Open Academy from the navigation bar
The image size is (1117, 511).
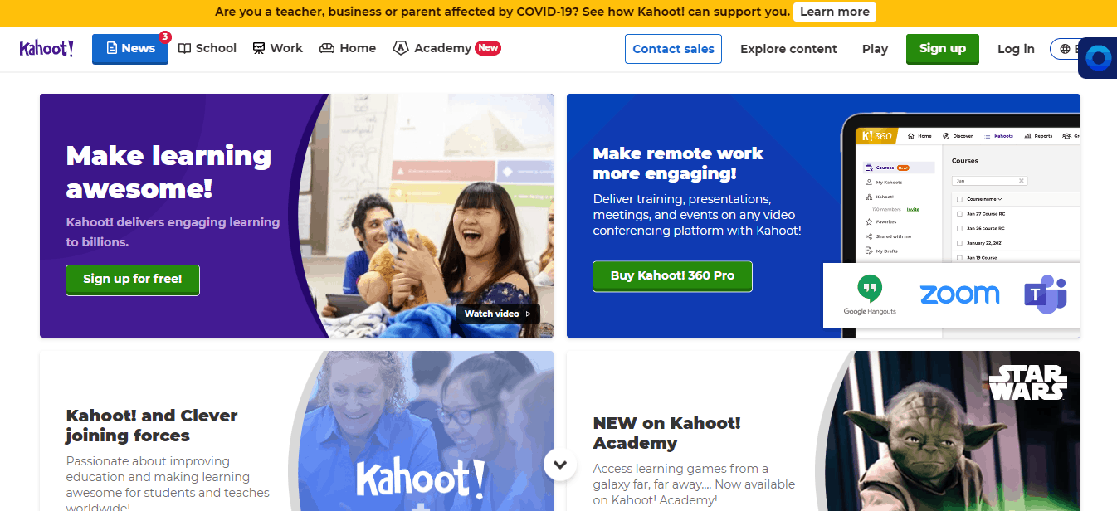pyautogui.click(x=446, y=48)
